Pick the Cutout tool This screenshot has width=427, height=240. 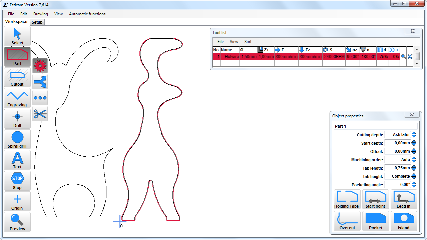[17, 78]
